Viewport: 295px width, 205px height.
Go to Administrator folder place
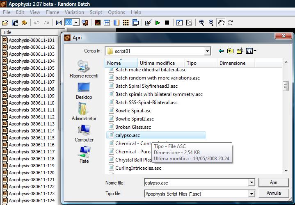(84, 112)
